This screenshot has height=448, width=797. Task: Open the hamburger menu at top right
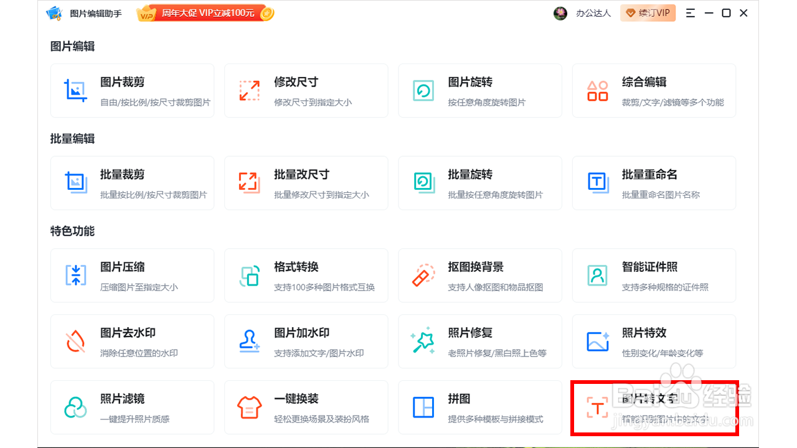[x=690, y=12]
